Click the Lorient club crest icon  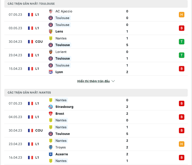point(51,52)
